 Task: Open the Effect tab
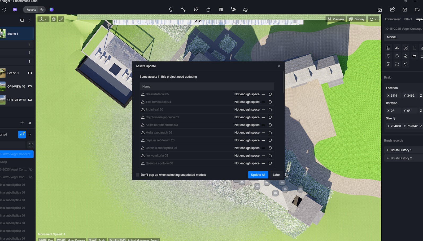[x=408, y=19]
